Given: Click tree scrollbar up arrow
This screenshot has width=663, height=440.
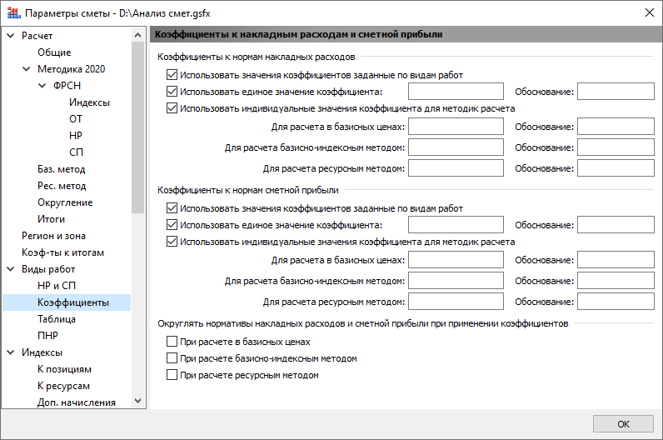Looking at the screenshot, I should point(137,35).
